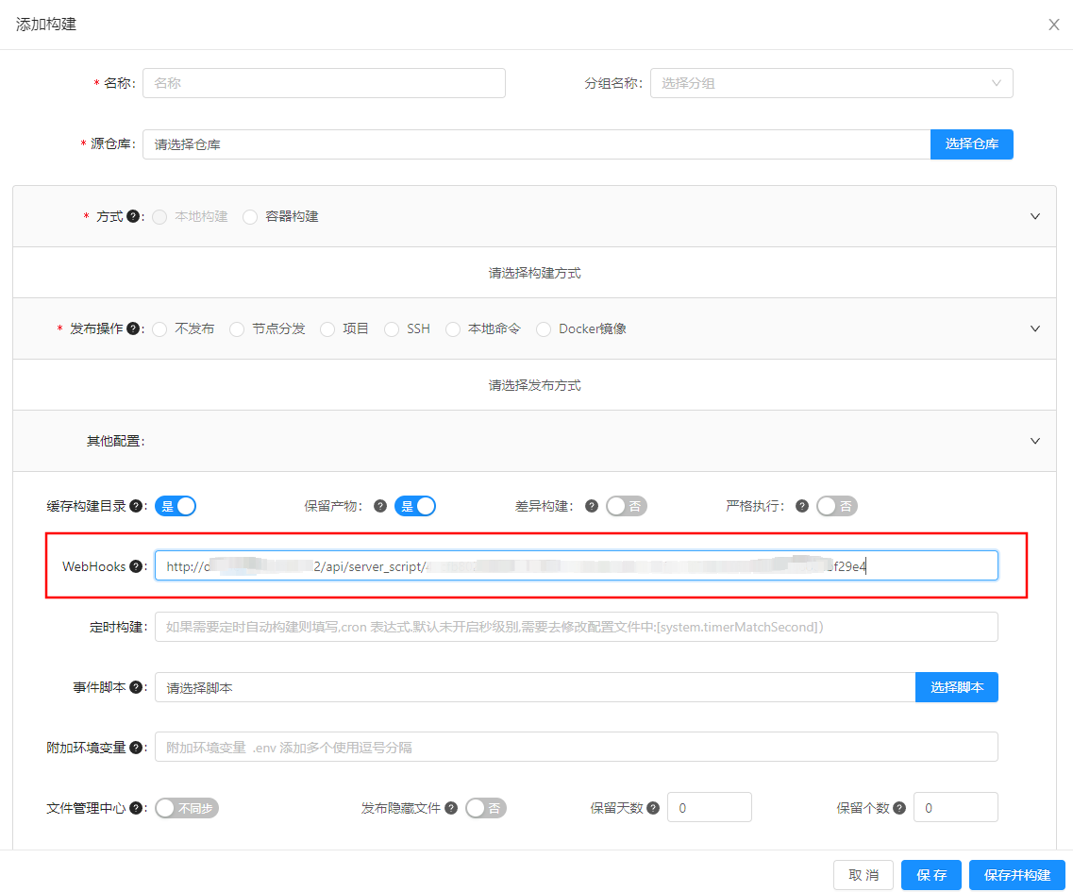Click the help icon next to 文件管理中心
The height and width of the screenshot is (892, 1073).
pos(136,808)
